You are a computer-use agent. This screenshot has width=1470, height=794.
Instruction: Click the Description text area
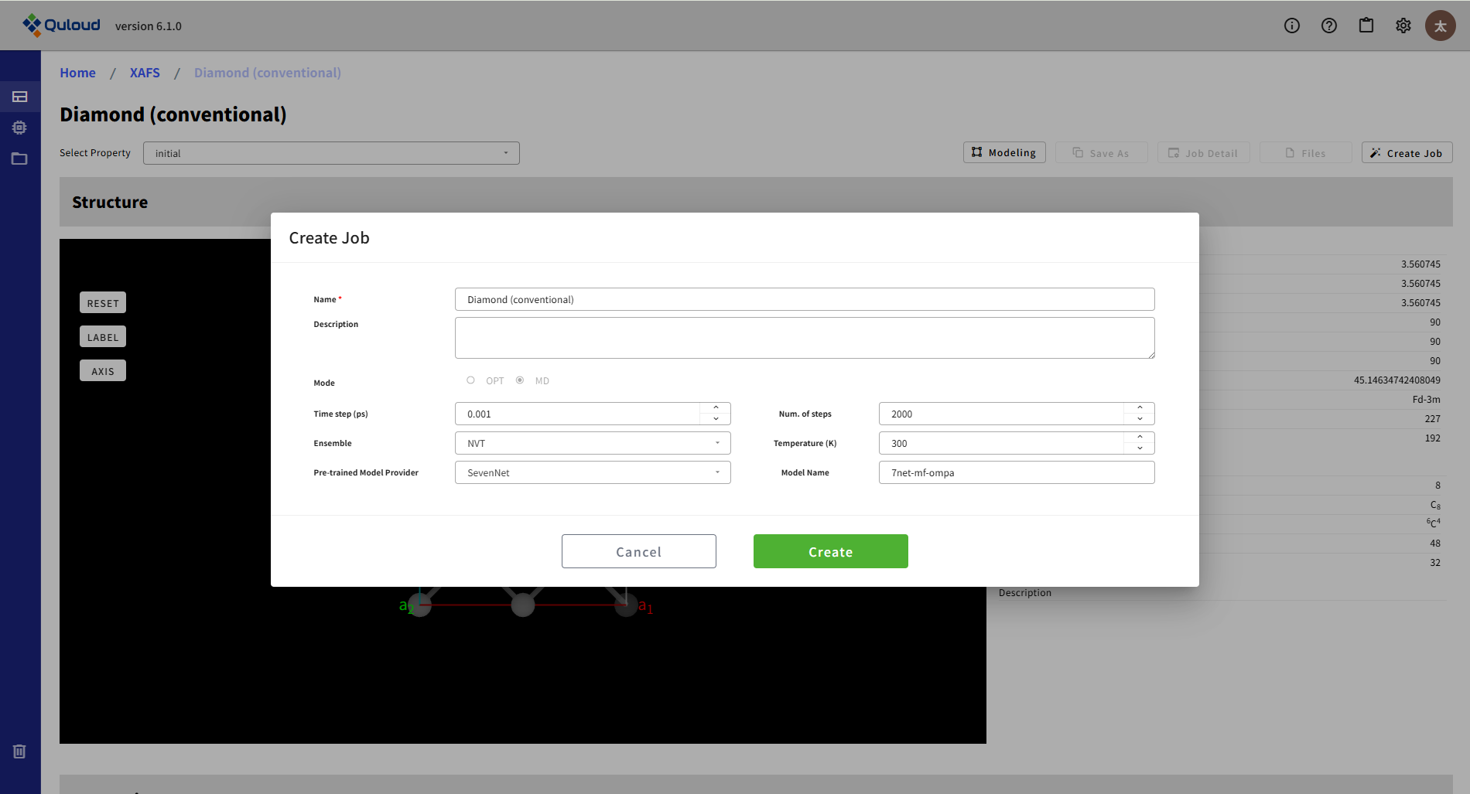click(x=804, y=338)
